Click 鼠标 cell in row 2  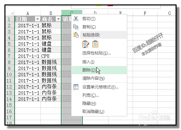[51, 26]
